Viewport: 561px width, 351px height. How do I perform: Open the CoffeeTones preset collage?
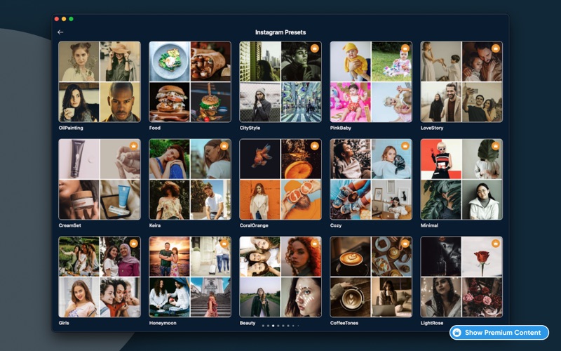point(371,277)
